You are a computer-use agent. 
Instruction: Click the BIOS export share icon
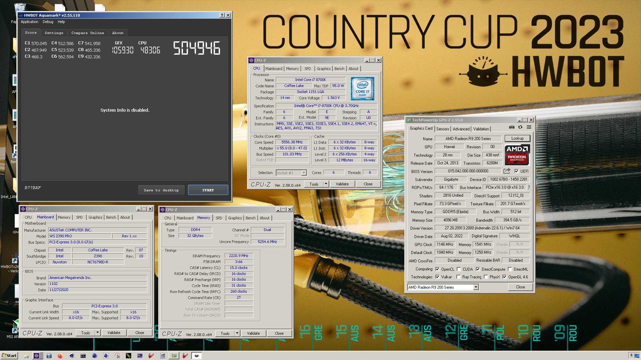507,171
